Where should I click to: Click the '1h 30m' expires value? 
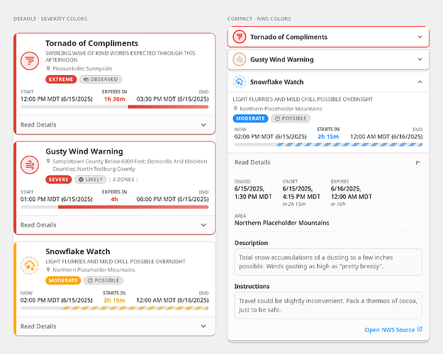[x=114, y=99]
